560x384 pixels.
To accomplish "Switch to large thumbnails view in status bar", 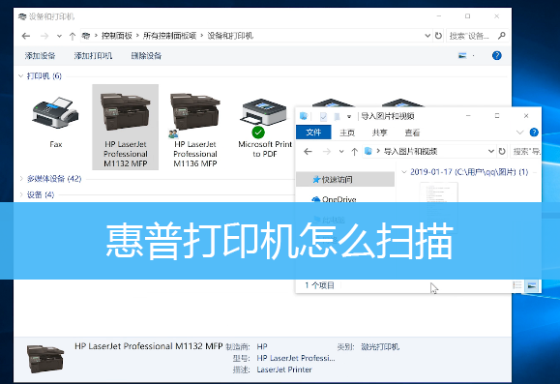I will click(532, 285).
